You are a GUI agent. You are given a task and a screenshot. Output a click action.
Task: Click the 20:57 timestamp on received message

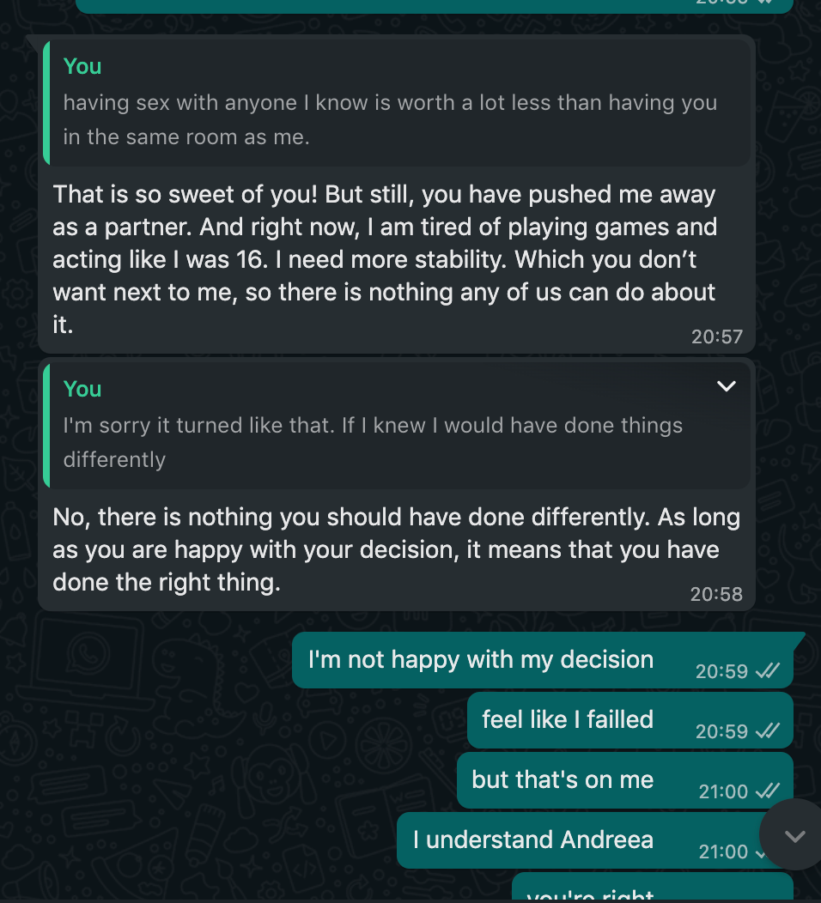pos(717,336)
